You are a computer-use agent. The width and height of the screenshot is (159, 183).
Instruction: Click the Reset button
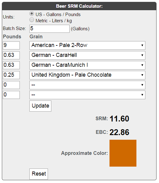coord(39,174)
